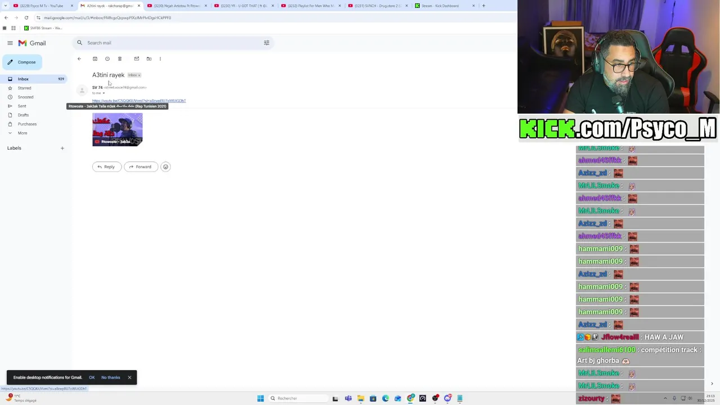Mark the email as unread
Viewport: 720px width, 405px height.
click(137, 58)
